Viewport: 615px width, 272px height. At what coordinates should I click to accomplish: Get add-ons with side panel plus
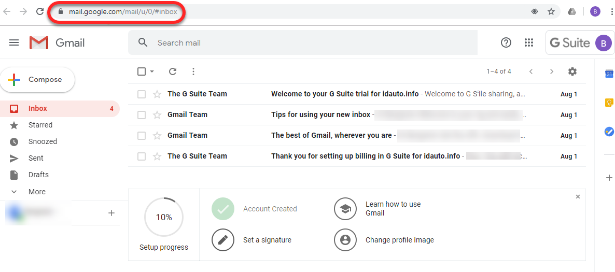click(609, 178)
